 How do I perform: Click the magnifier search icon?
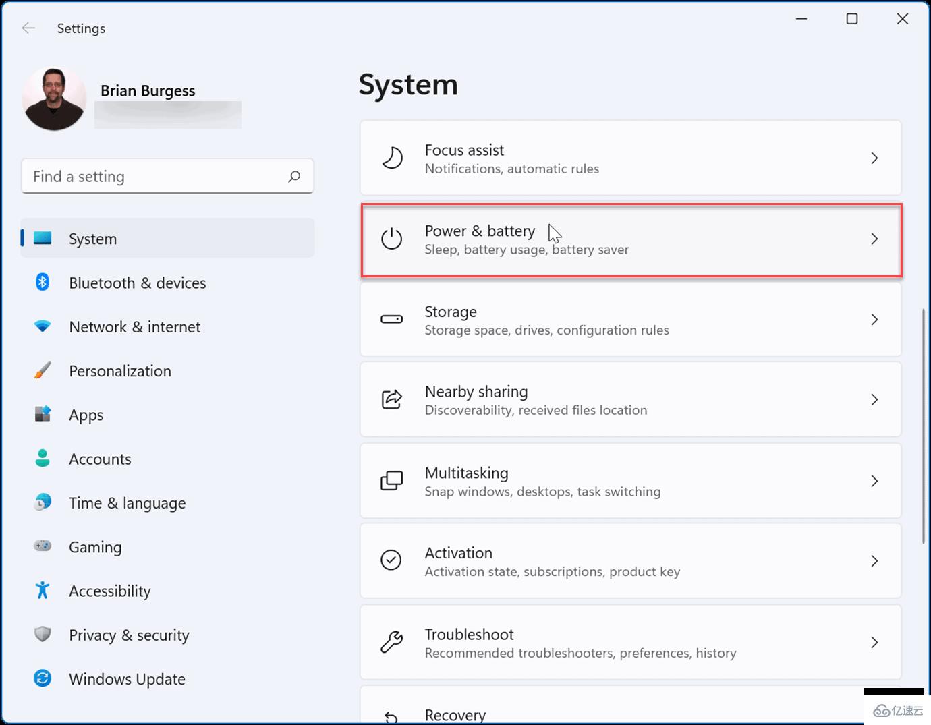(294, 177)
